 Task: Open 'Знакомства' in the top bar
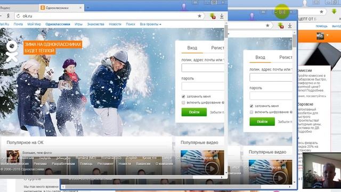click(x=95, y=24)
